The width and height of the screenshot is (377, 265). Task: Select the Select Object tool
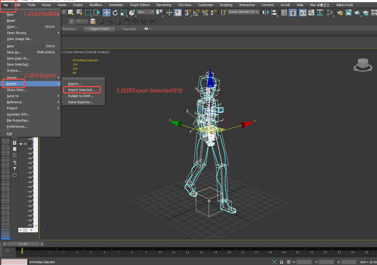click(x=71, y=12)
